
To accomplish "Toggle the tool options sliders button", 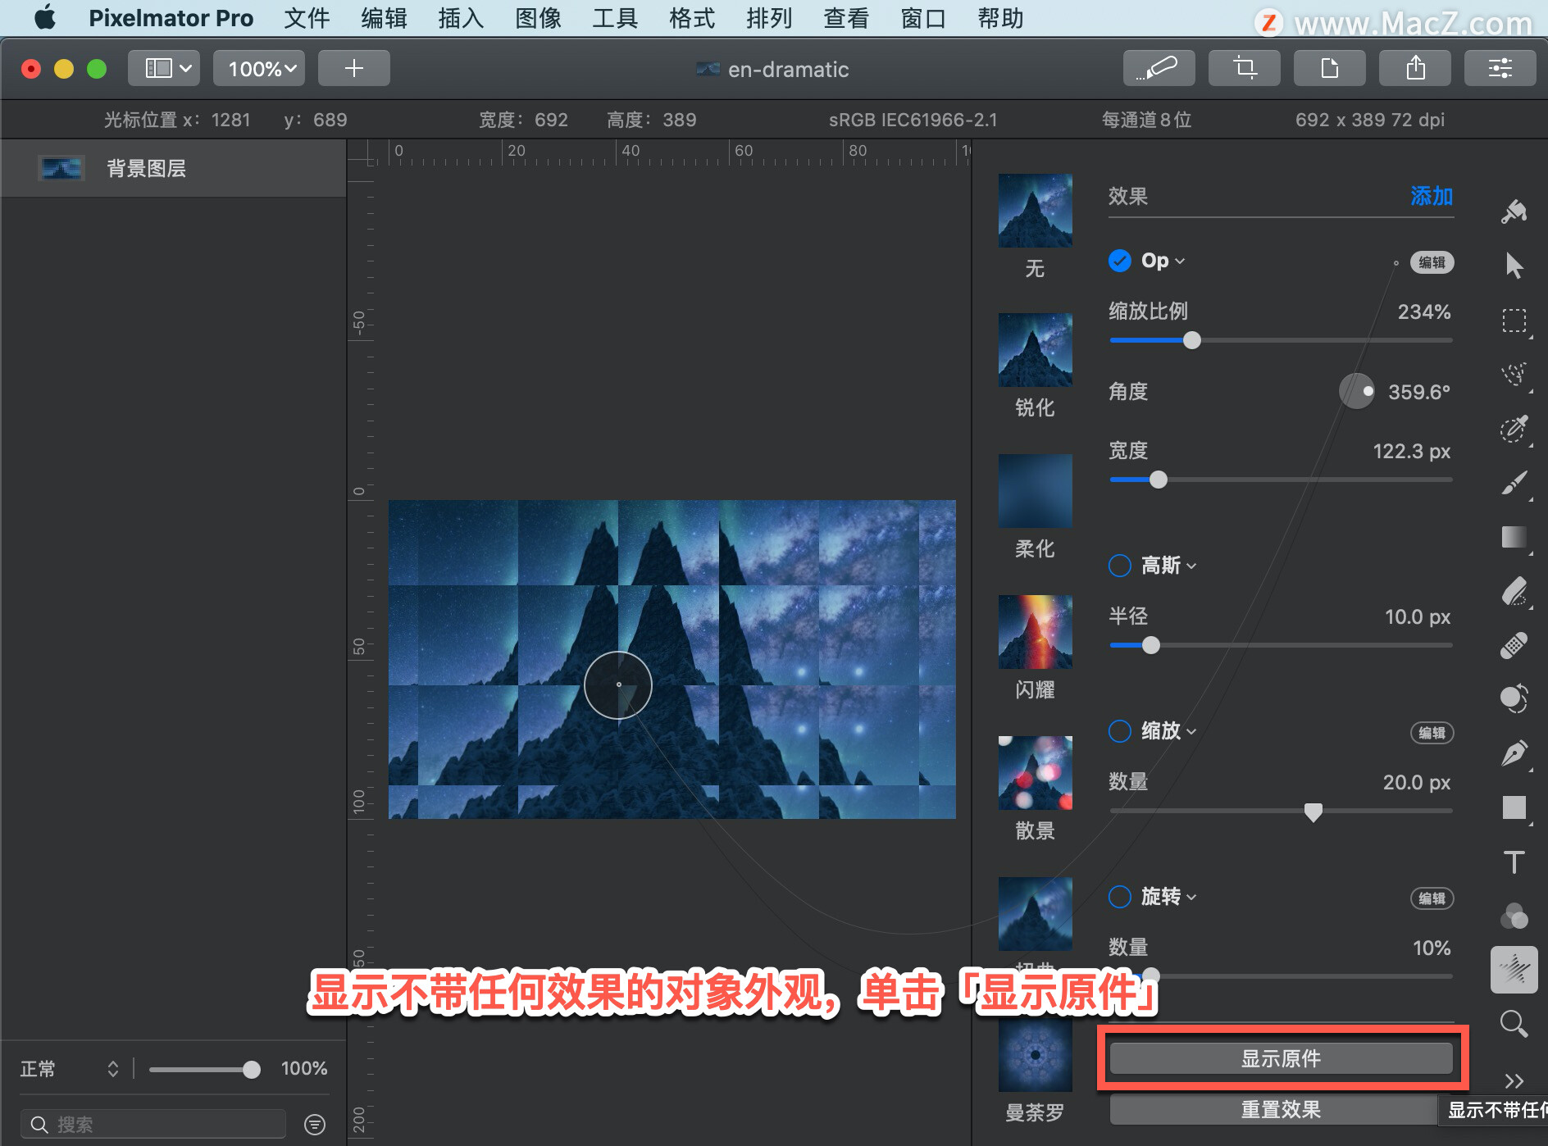I will (x=1500, y=68).
